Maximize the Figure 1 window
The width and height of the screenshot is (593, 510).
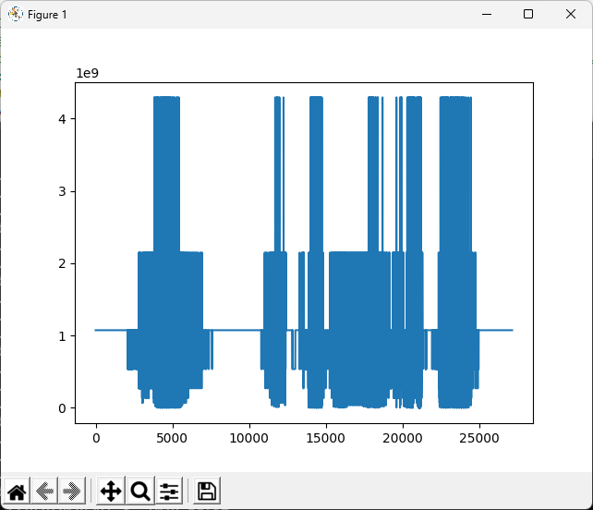point(528,14)
